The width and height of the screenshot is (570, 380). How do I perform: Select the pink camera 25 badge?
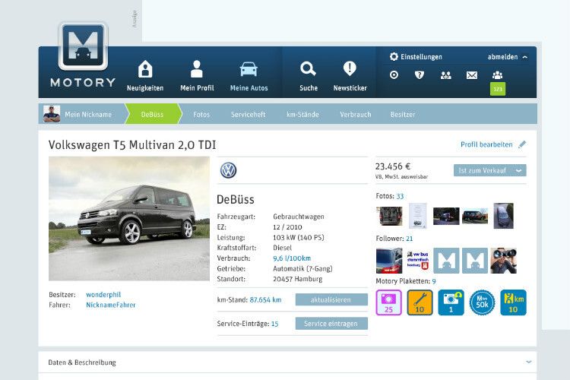tap(388, 302)
